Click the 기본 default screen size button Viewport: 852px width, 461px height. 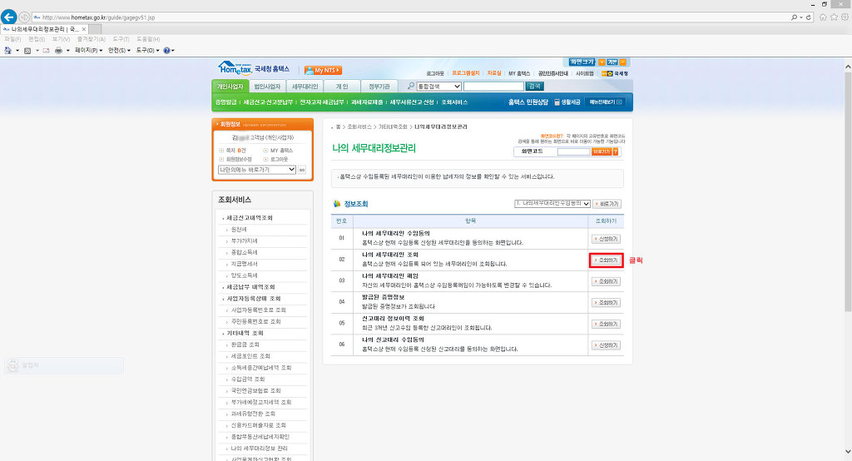(612, 62)
